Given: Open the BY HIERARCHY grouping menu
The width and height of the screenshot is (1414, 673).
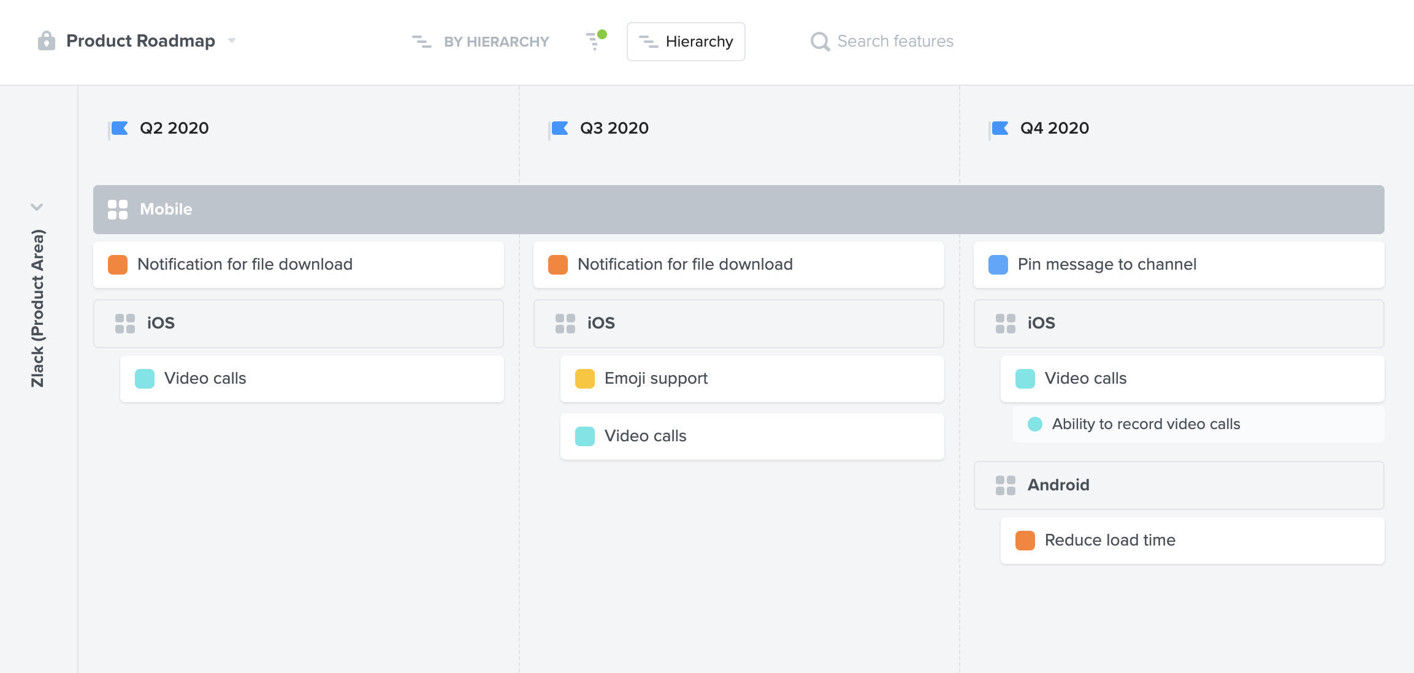Looking at the screenshot, I should (x=497, y=41).
